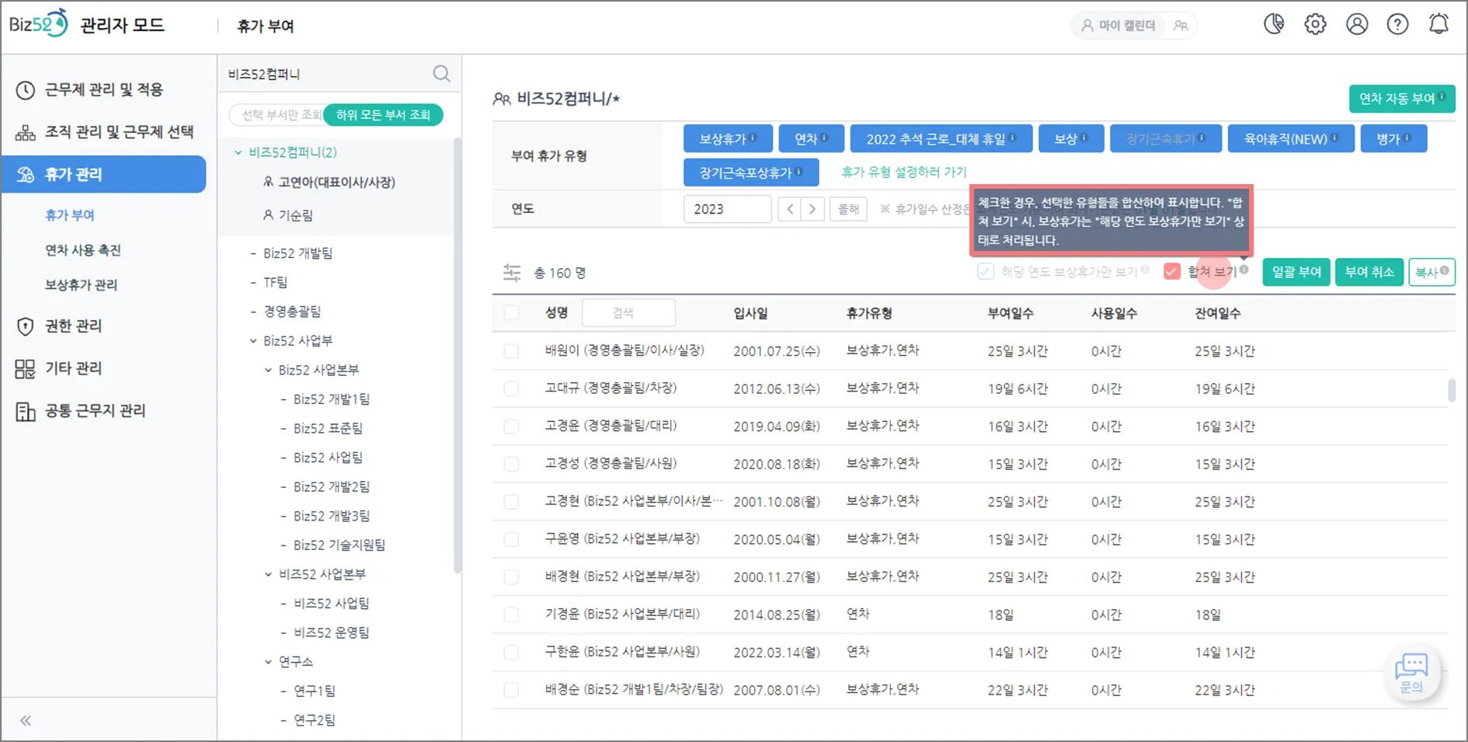Switch to 하위 모든 부서 조회 toggle
Screen dimensions: 1468x742
[x=383, y=115]
